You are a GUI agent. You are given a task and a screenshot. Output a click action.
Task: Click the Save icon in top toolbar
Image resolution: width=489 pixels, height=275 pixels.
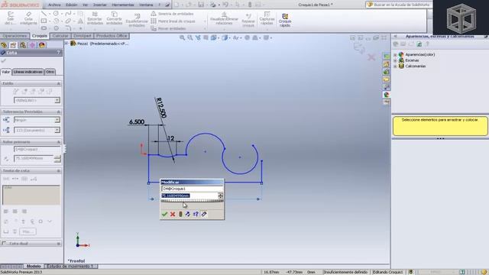[201, 5]
